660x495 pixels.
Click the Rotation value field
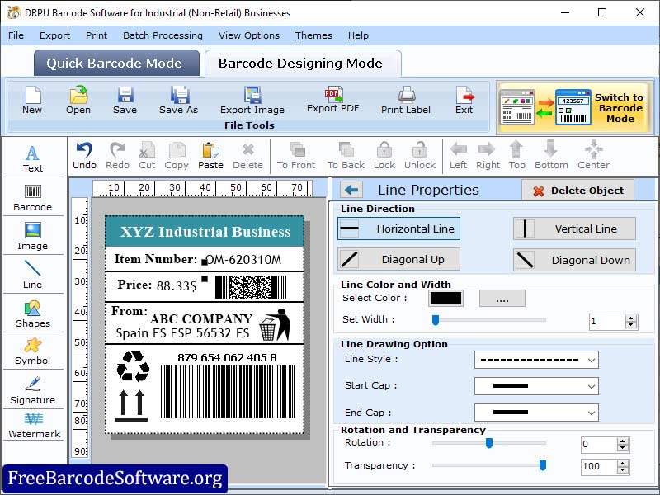pos(600,445)
